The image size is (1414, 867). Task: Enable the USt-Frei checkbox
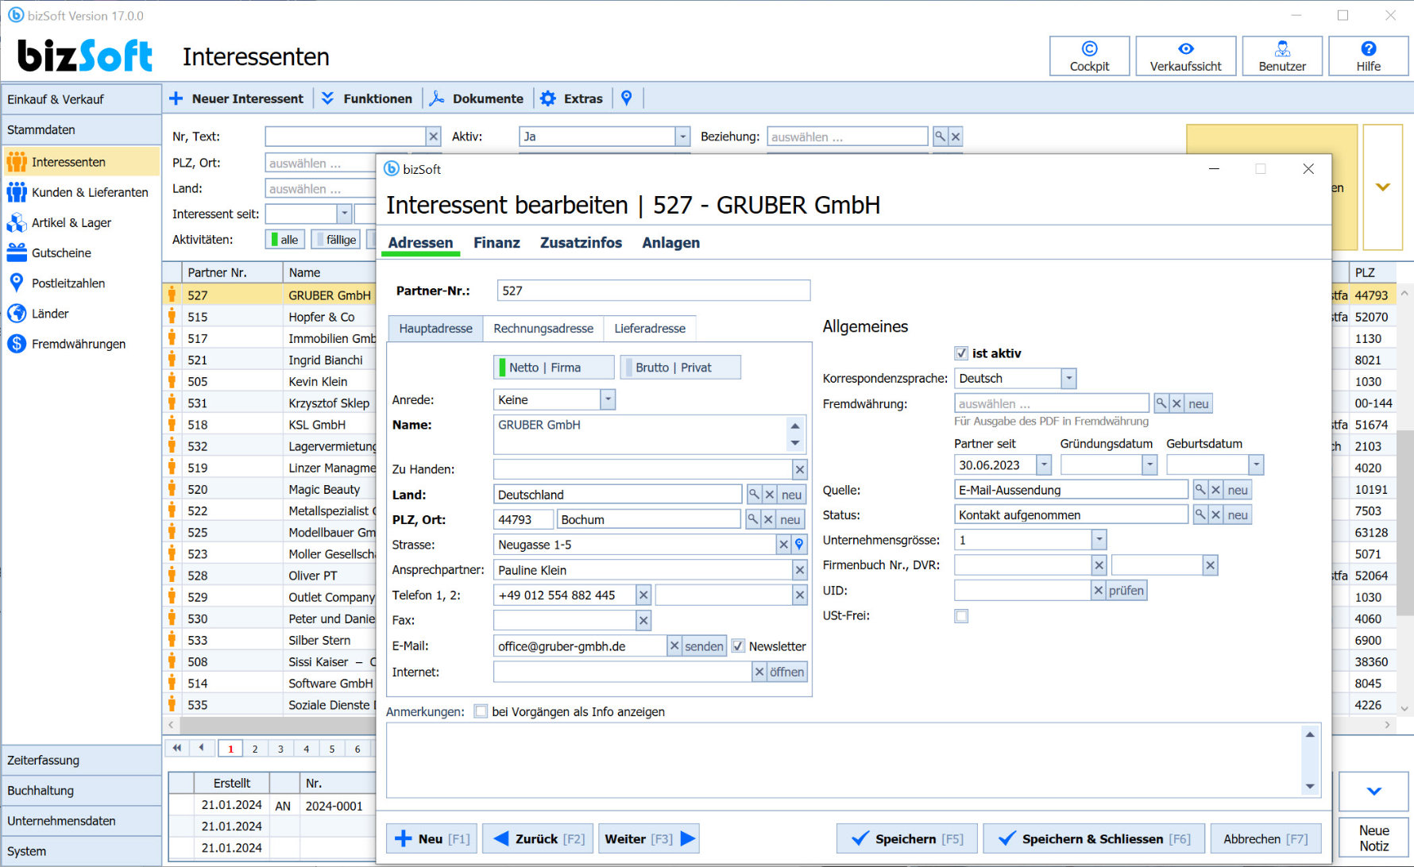coord(961,616)
